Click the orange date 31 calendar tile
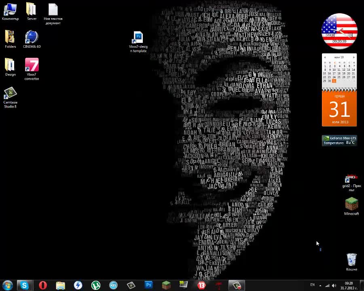This screenshot has height=291, width=364. coord(339,109)
